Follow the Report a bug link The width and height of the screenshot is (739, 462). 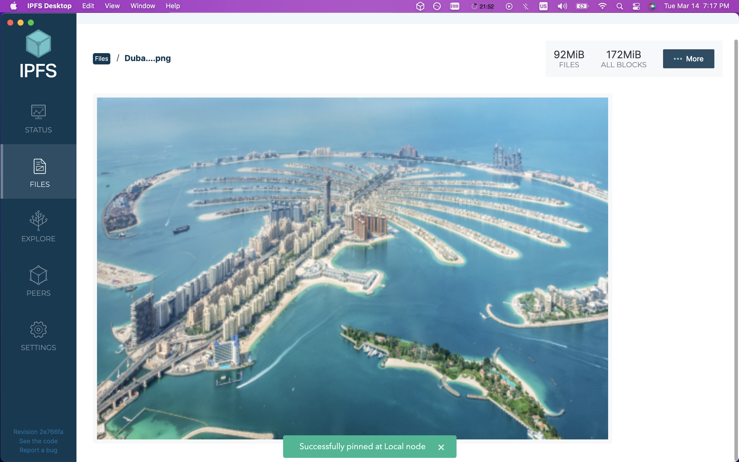[38, 450]
